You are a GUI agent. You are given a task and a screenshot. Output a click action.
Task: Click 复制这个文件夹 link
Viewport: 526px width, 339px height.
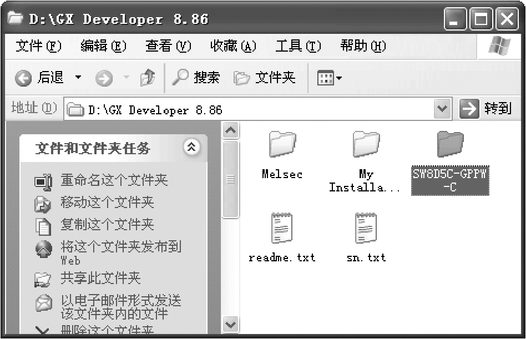point(107,224)
